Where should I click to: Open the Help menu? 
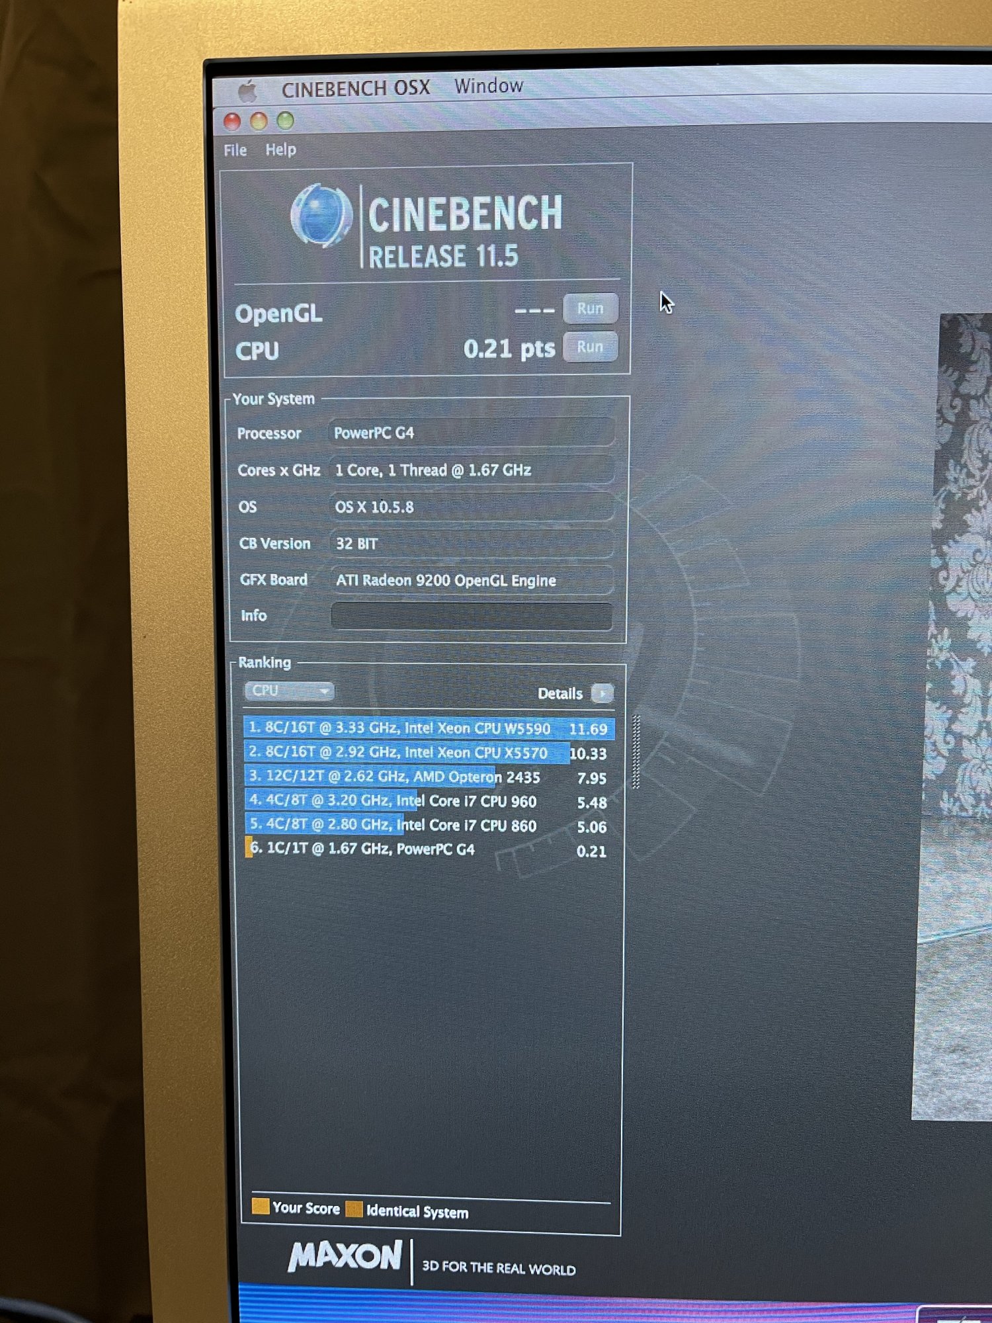click(x=280, y=149)
